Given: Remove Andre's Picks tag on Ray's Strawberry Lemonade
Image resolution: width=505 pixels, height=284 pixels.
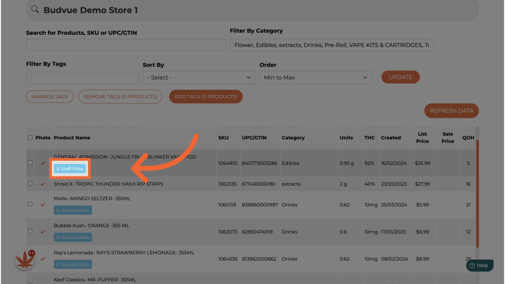Looking at the screenshot, I should [x=58, y=265].
